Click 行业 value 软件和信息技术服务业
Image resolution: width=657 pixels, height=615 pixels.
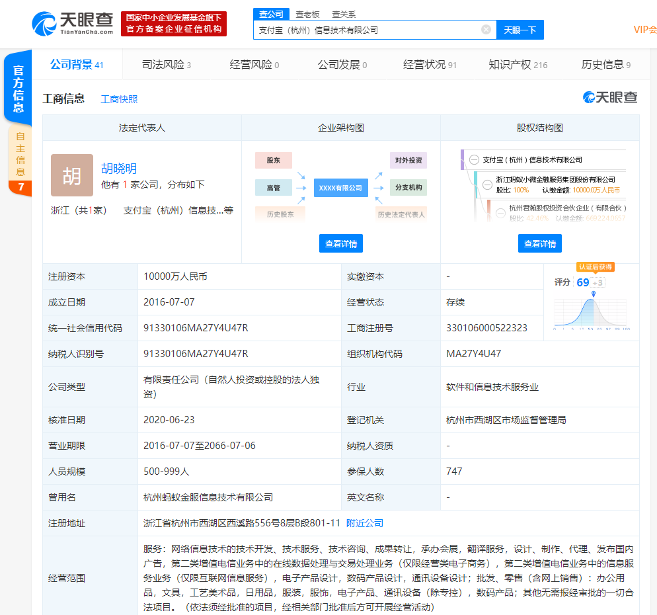point(492,387)
